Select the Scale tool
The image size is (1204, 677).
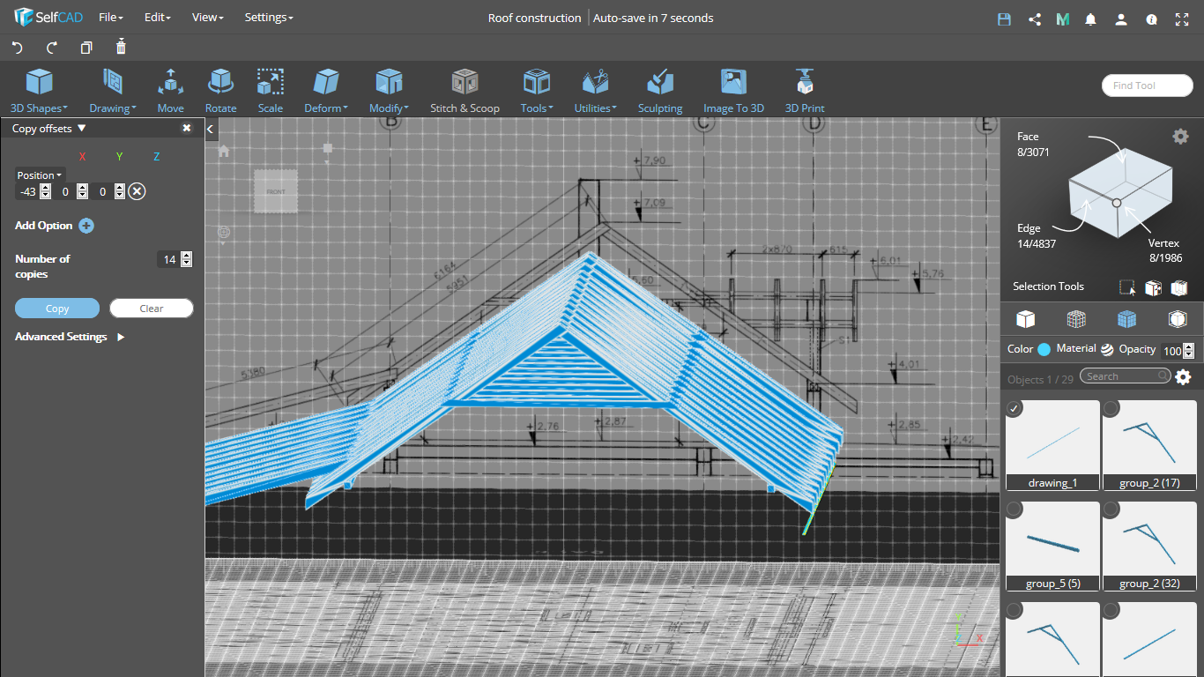click(x=271, y=91)
